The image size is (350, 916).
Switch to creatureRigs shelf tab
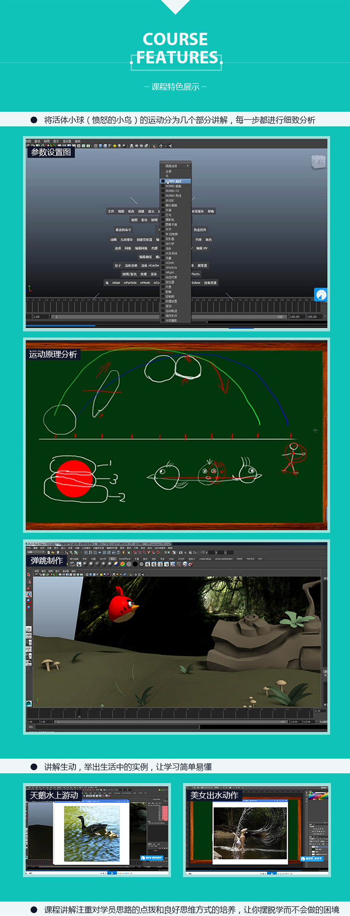pos(205,558)
